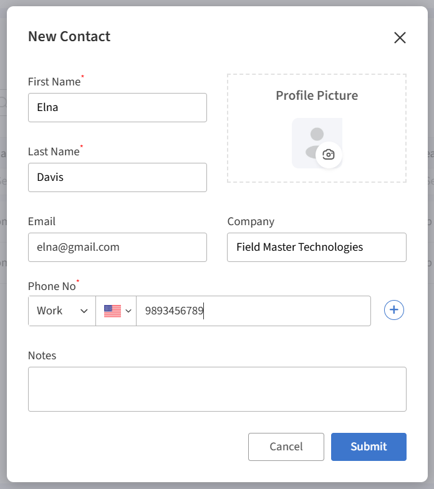This screenshot has width=434, height=489.
Task: Click the Profile Picture heading text
Action: 317,95
